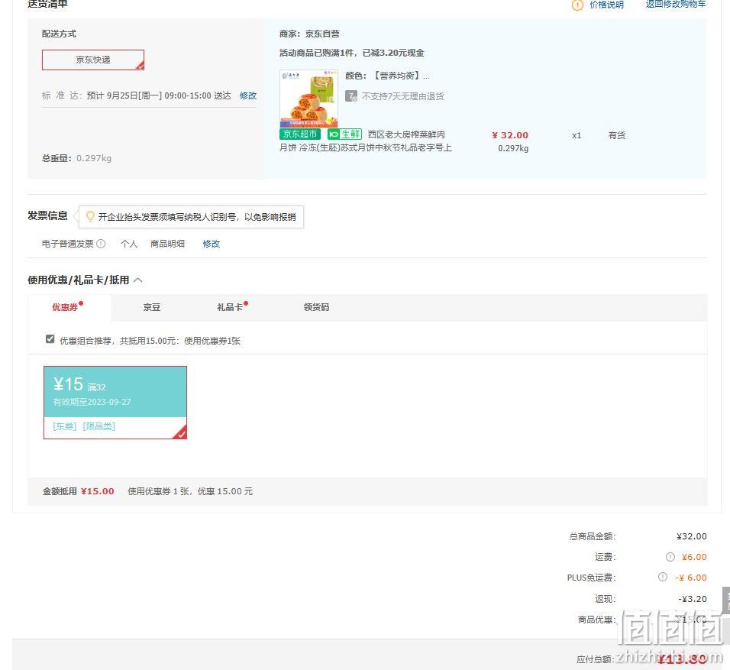The width and height of the screenshot is (730, 670).
Task: Deselect the ¥15 满32 coupon card
Action: pos(115,403)
